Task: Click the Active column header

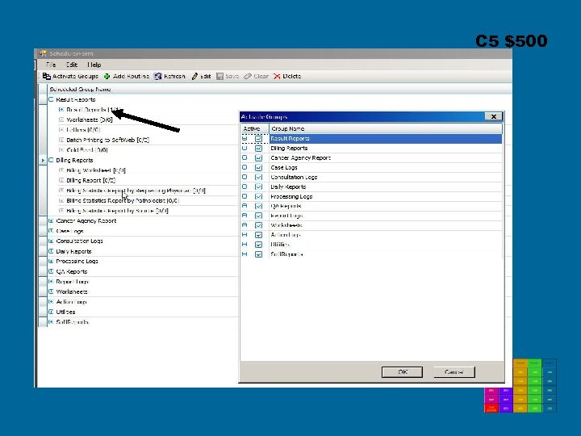Action: click(254, 128)
